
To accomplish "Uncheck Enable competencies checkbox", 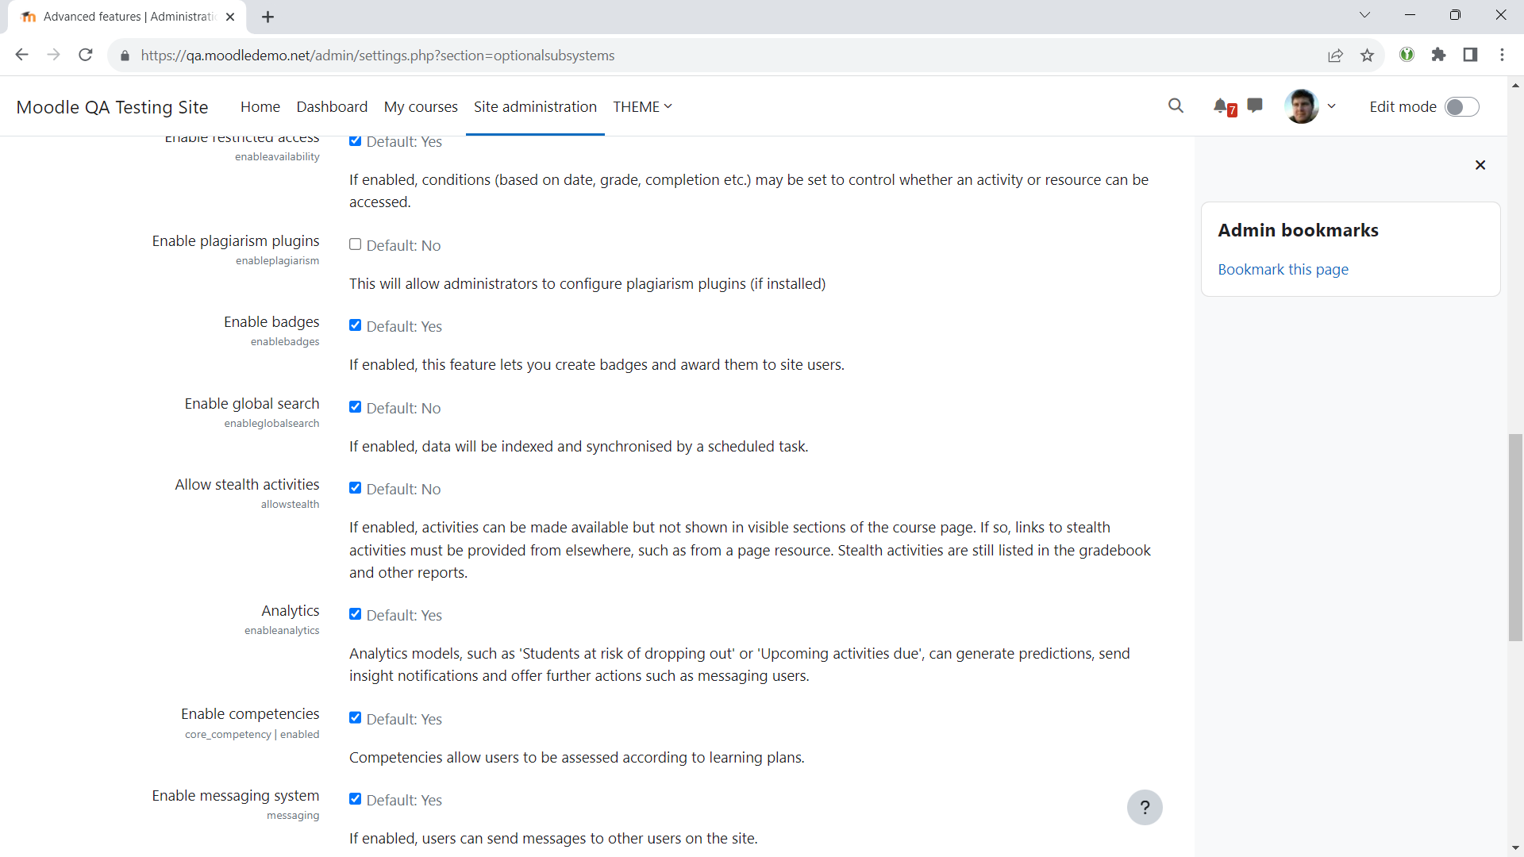I will pos(355,718).
